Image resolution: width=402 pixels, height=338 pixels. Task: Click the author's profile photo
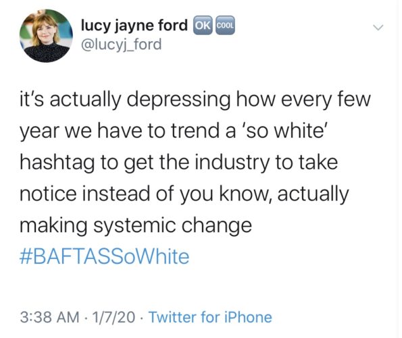pyautogui.click(x=46, y=36)
